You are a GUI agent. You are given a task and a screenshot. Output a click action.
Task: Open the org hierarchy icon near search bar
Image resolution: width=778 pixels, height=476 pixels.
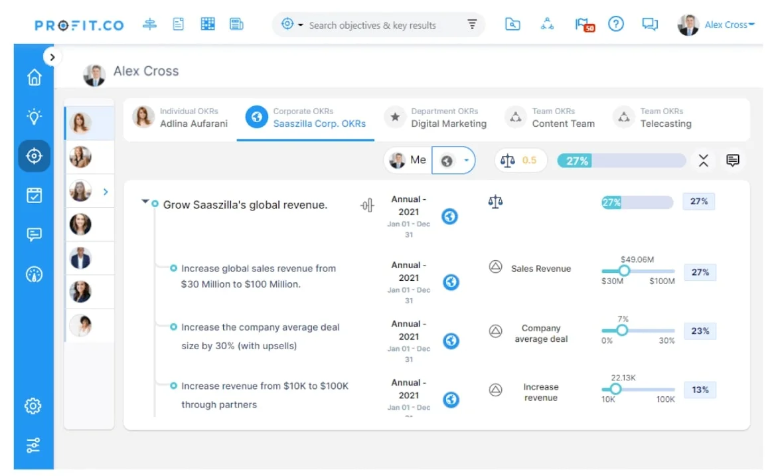(548, 24)
